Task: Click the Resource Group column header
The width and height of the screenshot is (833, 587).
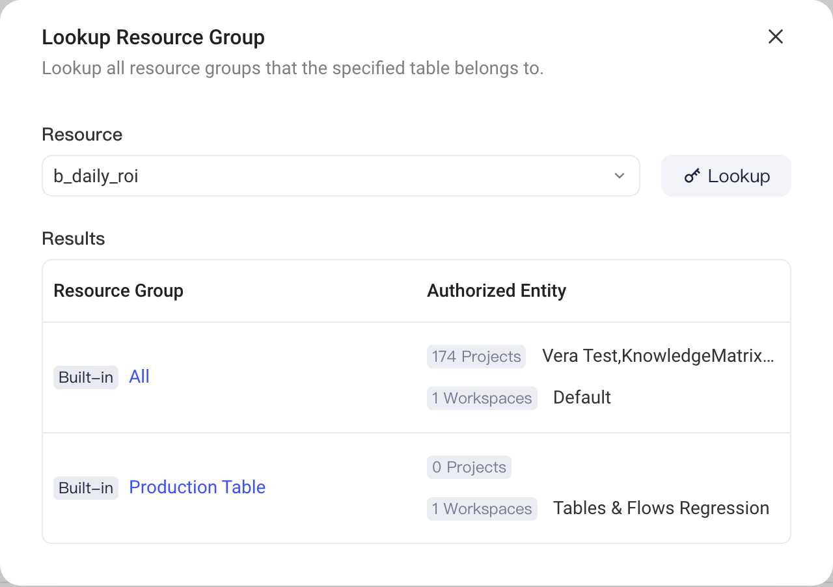Action: tap(118, 291)
